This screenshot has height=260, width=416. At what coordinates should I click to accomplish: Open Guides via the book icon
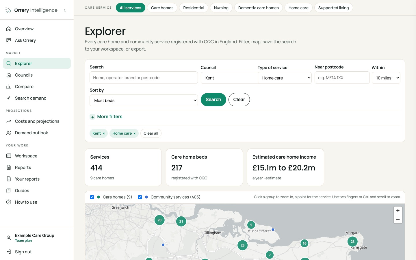9,191
